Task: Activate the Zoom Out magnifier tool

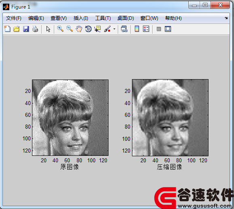Action: pyautogui.click(x=70, y=29)
